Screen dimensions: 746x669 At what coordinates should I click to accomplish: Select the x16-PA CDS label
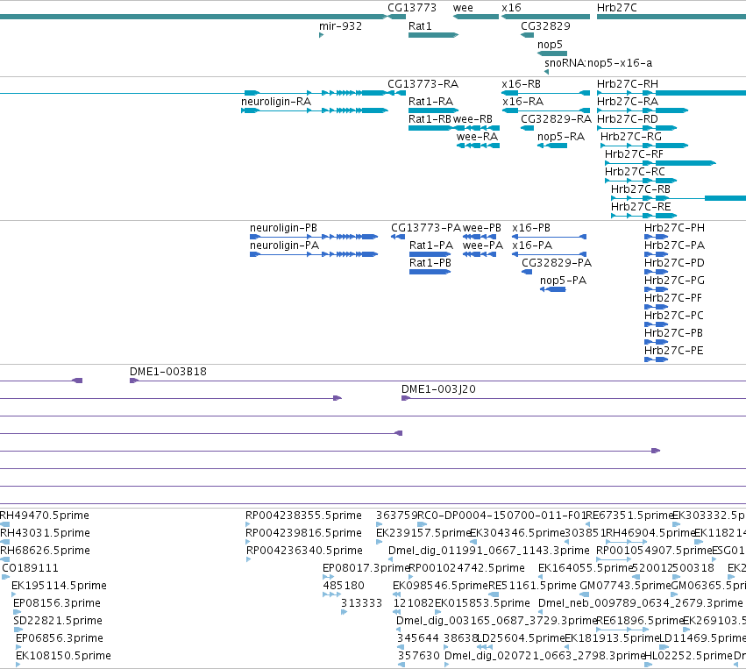point(532,246)
